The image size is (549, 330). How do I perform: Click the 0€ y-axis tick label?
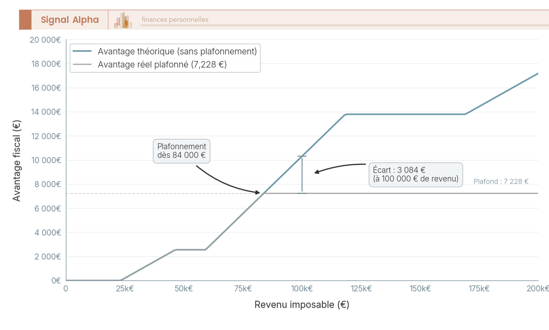[x=56, y=281]
